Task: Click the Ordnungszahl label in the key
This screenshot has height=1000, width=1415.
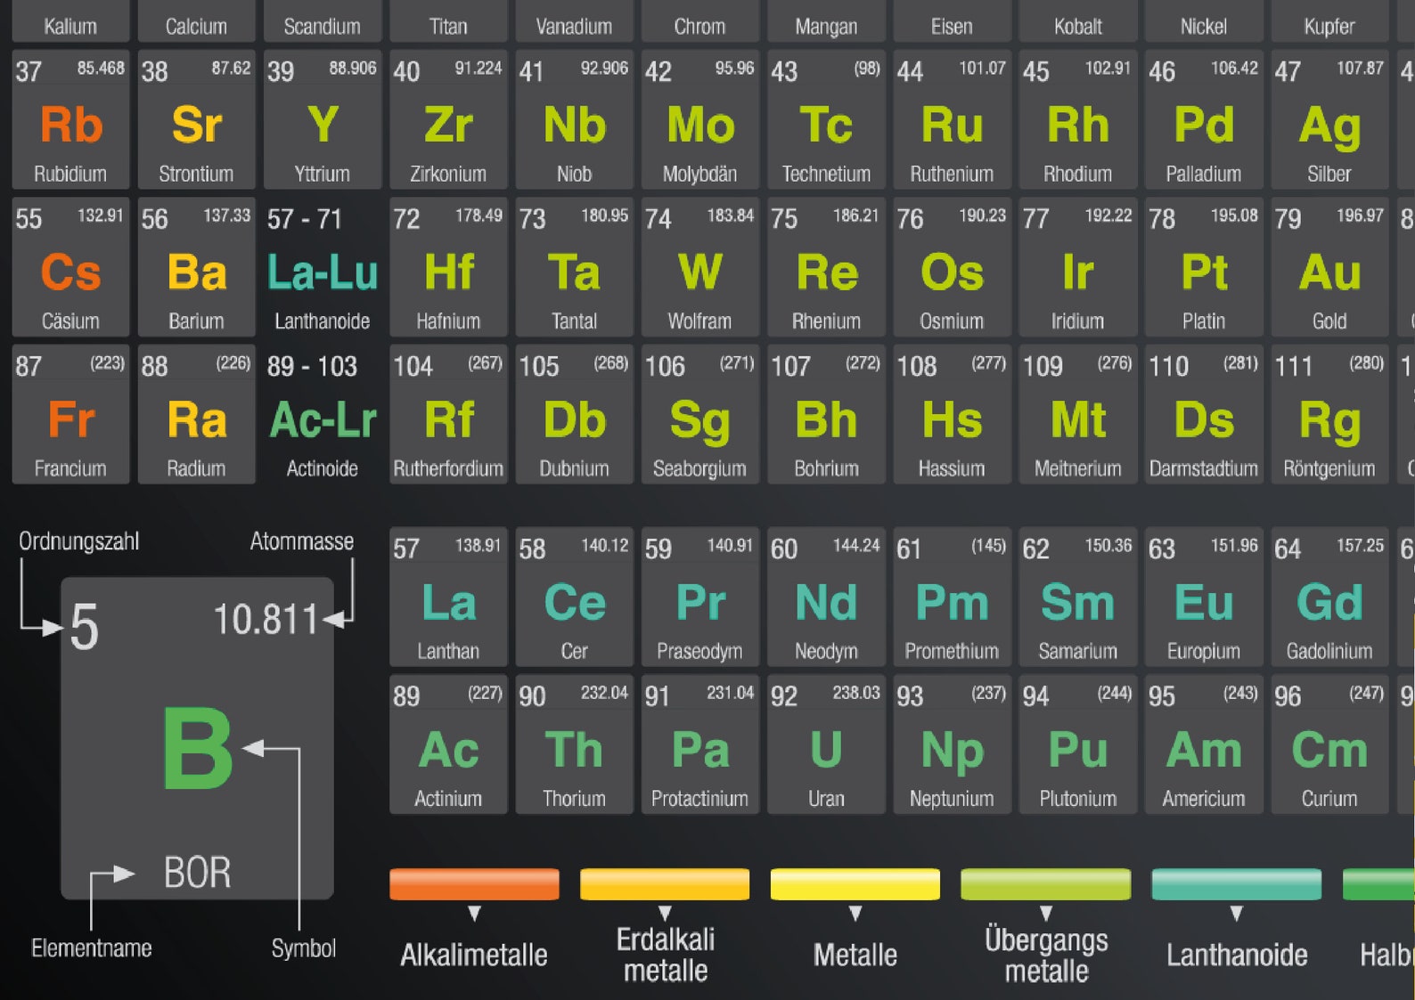Action: (79, 541)
